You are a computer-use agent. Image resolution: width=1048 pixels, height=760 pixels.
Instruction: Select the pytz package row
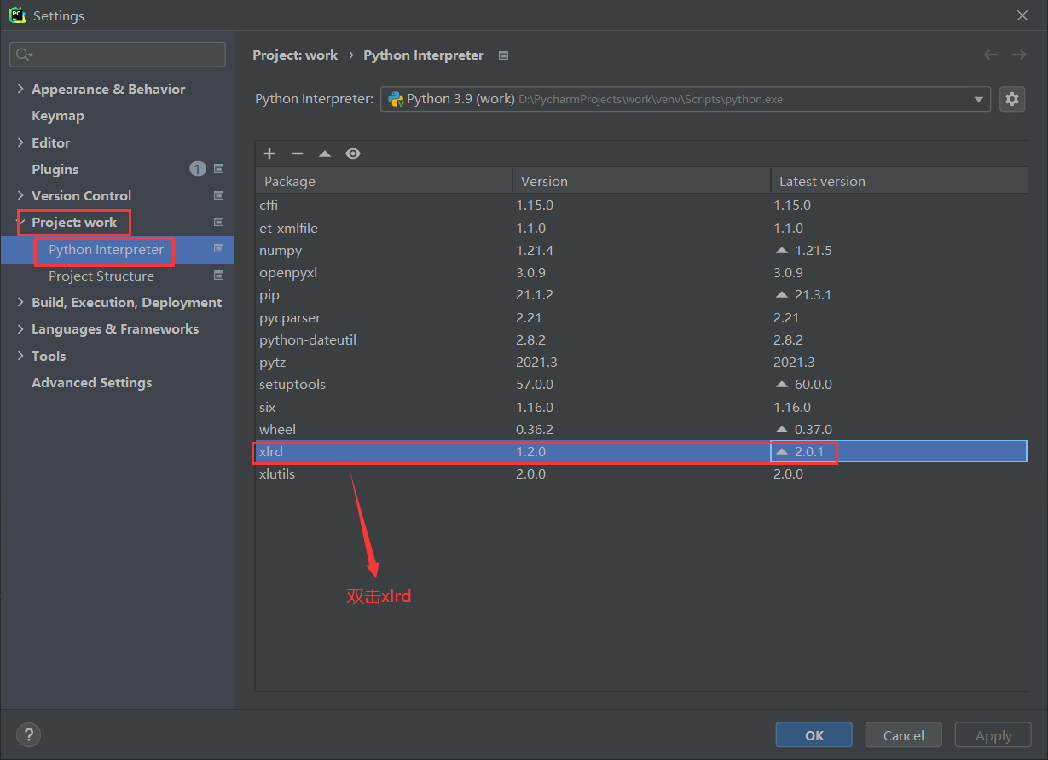click(641, 363)
